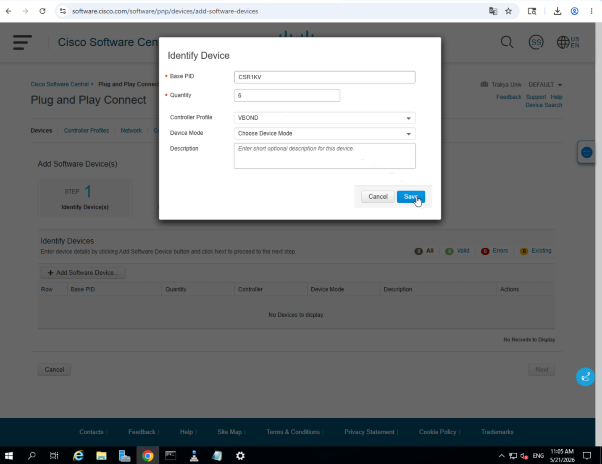Click the address bar URL
The width and height of the screenshot is (602, 464).
[165, 11]
